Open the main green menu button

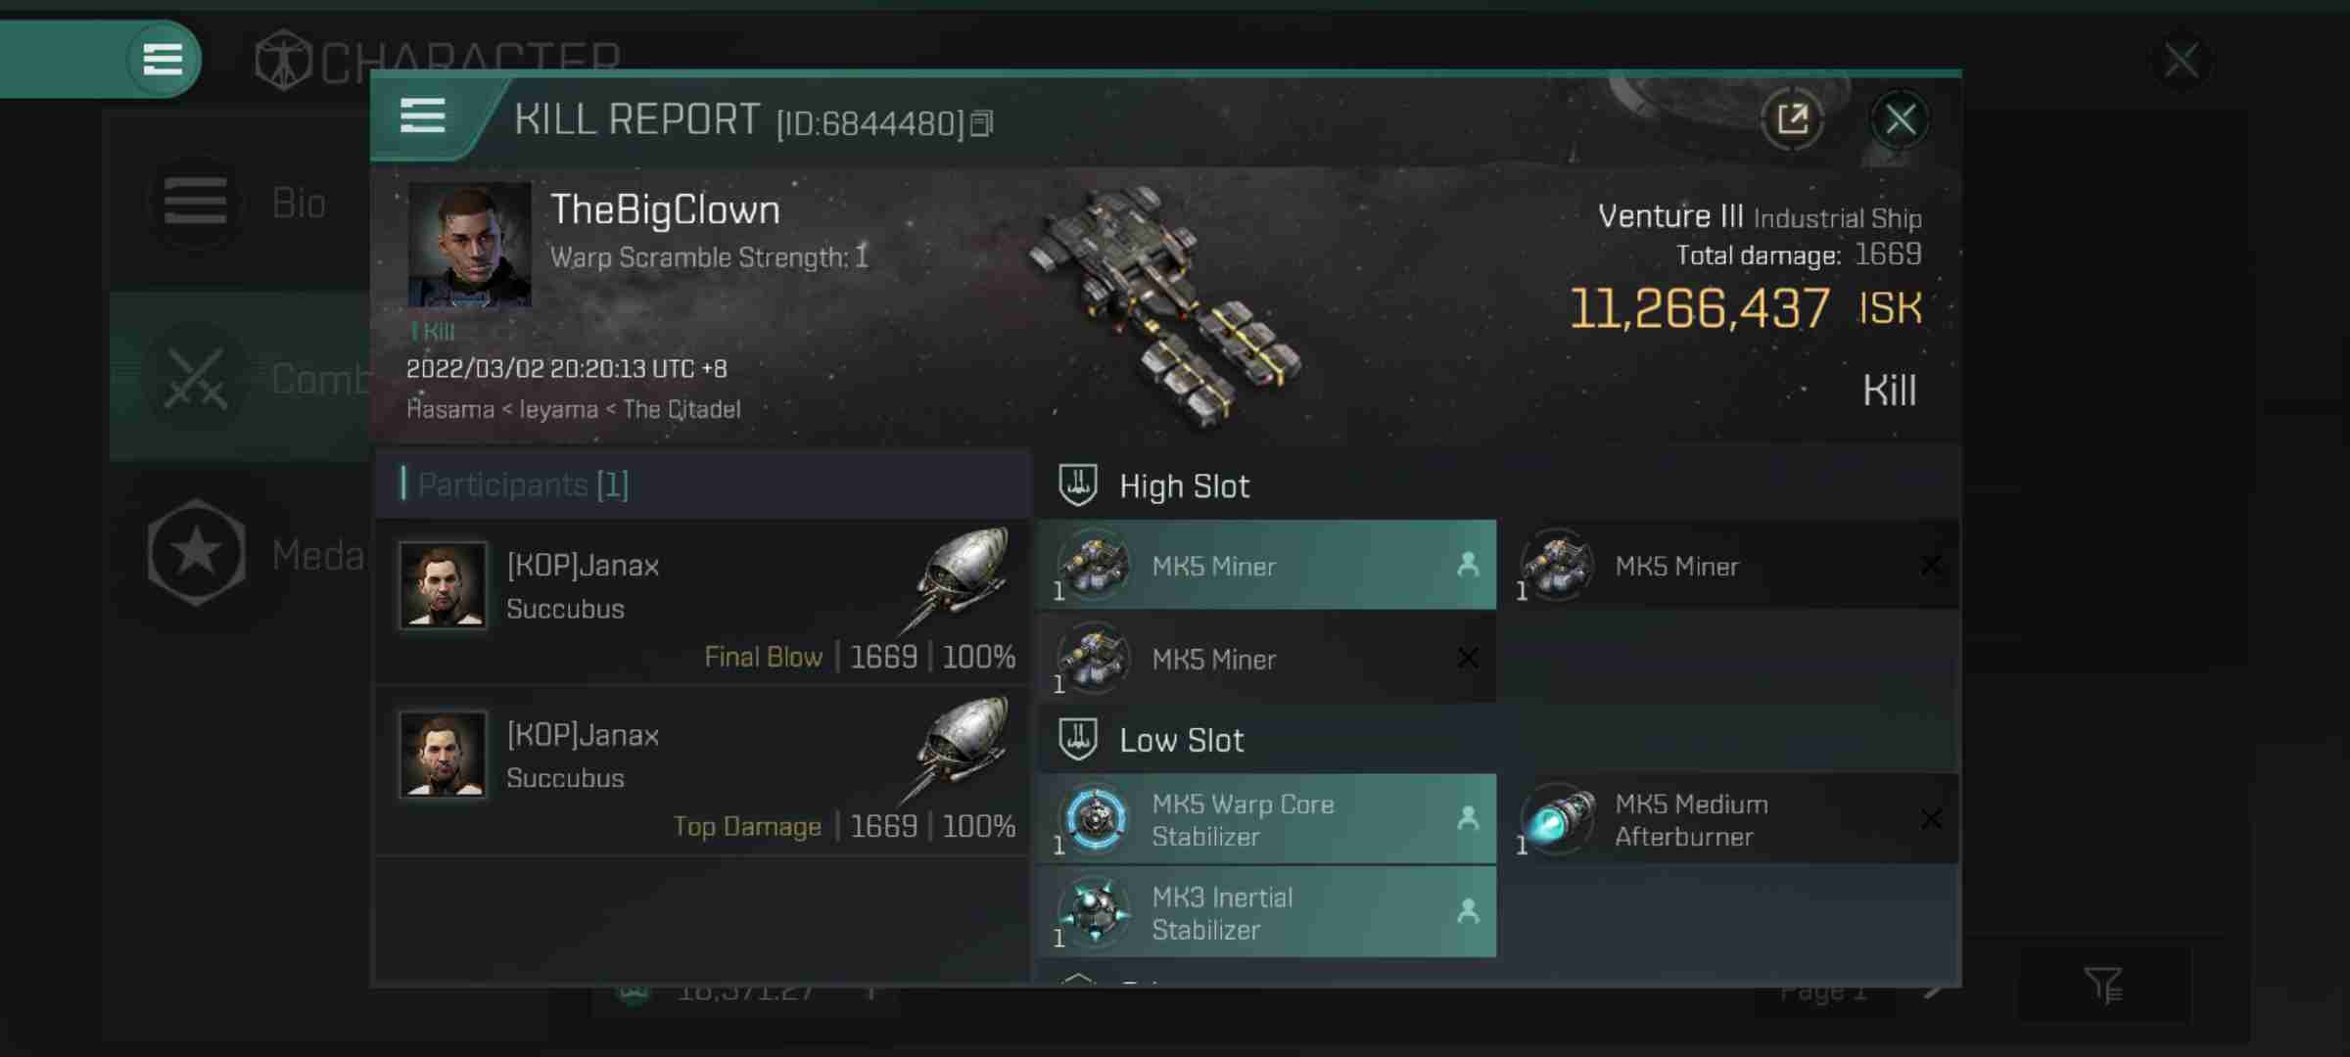(163, 59)
